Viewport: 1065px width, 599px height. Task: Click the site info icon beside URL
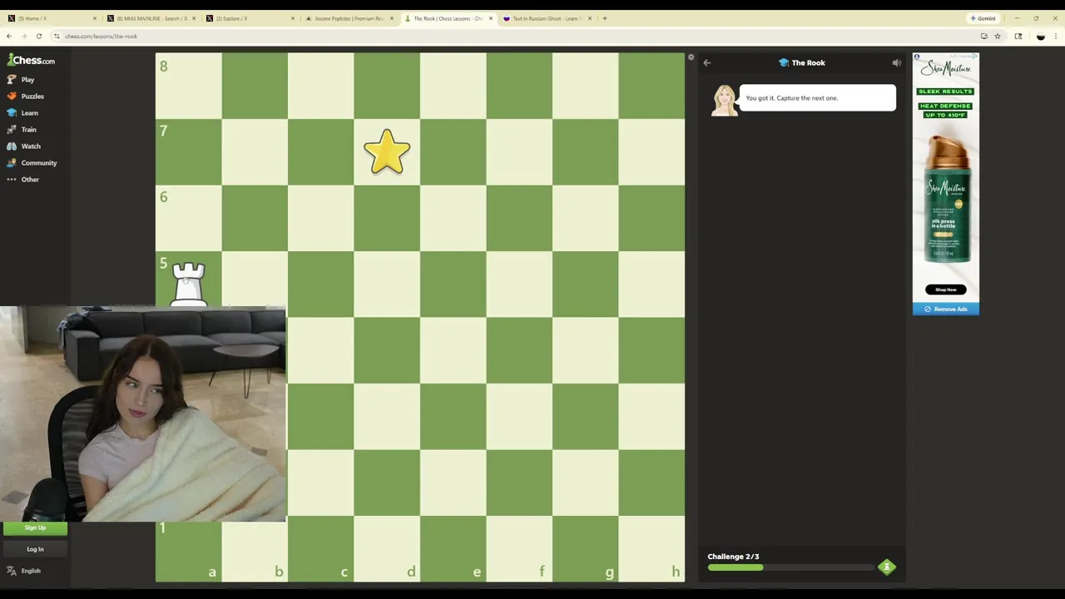point(57,36)
